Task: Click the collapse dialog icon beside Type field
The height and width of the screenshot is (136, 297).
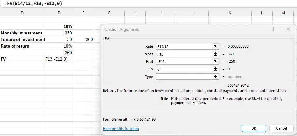Action: pyautogui.click(x=215, y=77)
